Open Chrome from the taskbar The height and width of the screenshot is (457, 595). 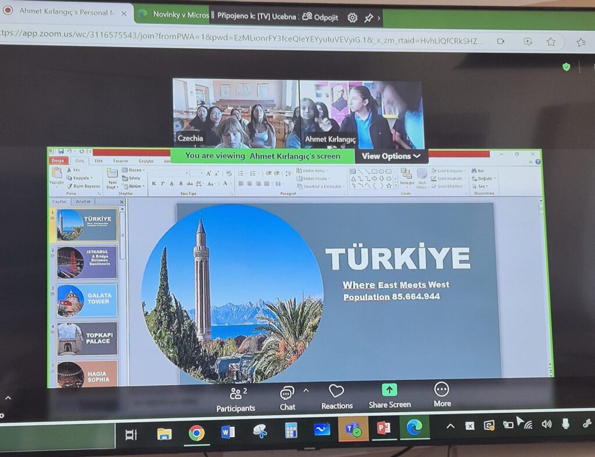(x=196, y=433)
